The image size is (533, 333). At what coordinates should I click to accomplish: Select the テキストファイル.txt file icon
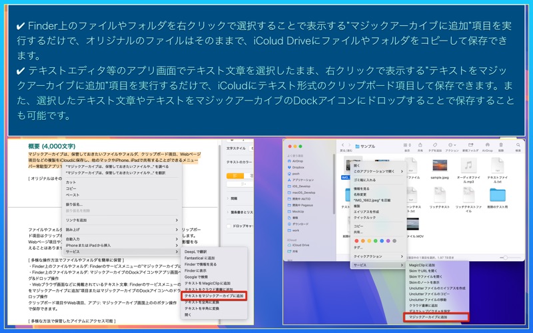coord(497,165)
